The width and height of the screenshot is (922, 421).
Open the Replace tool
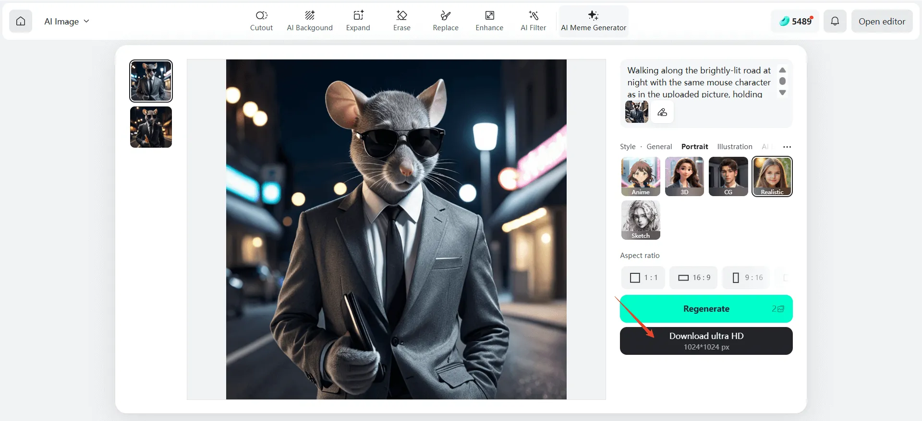click(x=446, y=21)
